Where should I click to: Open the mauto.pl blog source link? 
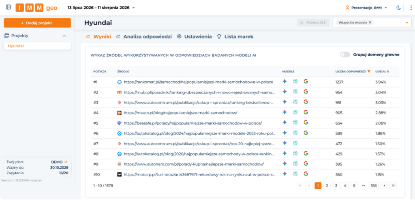180,113
